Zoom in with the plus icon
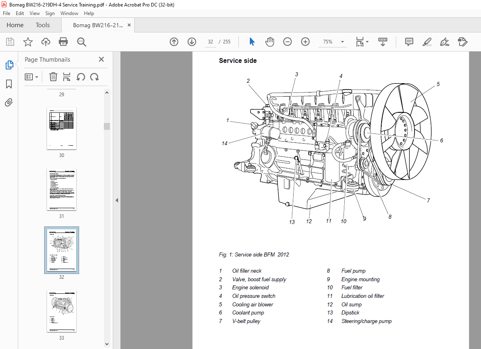 tap(305, 42)
